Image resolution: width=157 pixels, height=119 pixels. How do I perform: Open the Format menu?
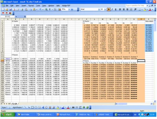(31, 6)
